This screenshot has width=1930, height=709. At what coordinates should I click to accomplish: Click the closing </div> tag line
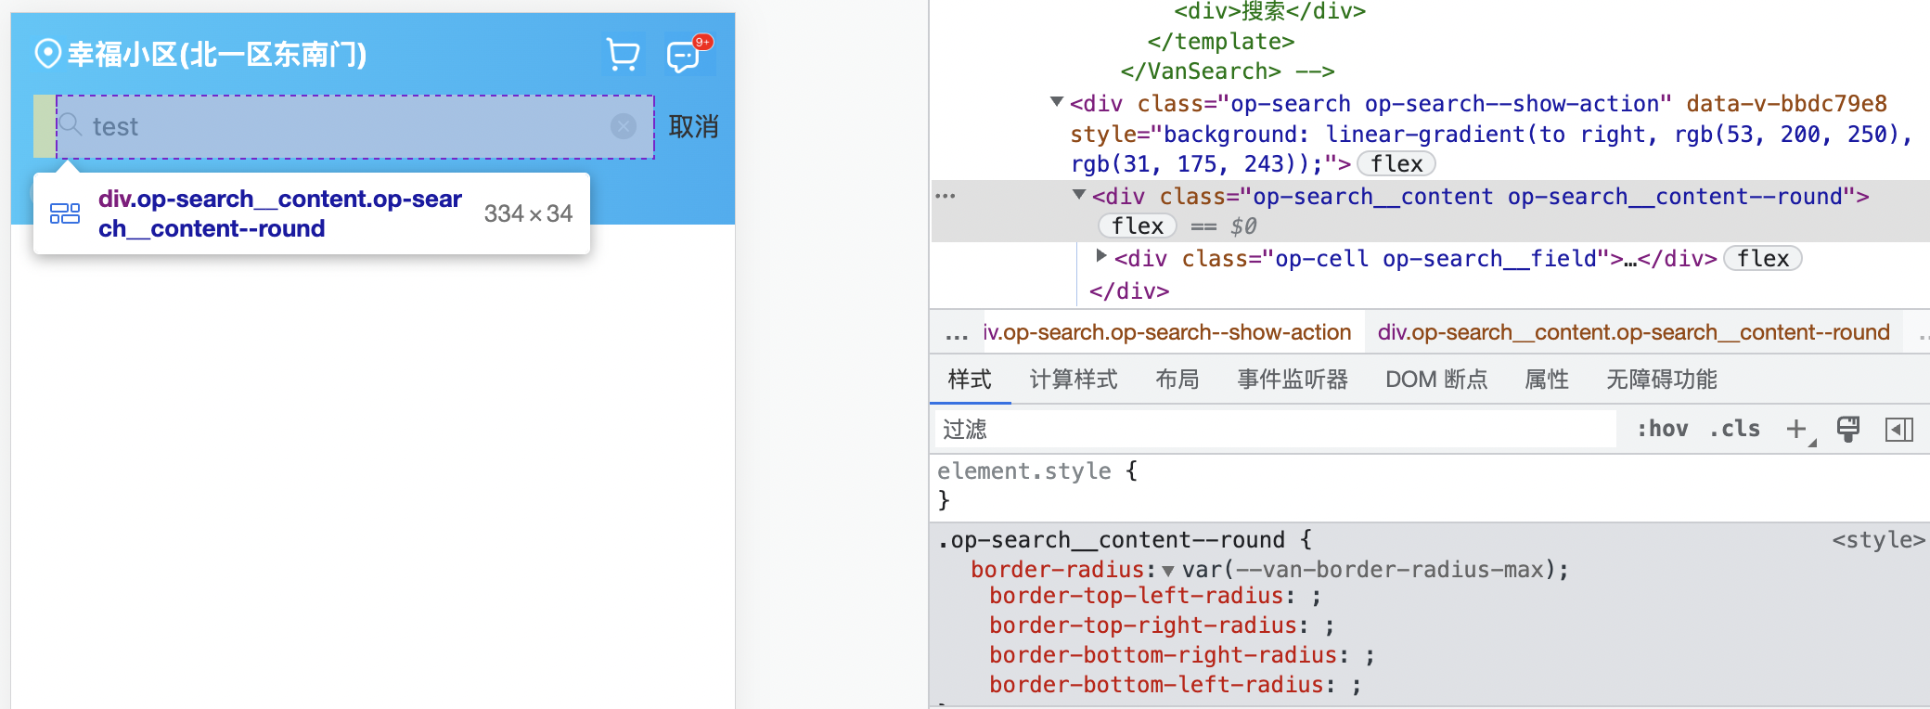click(x=1129, y=291)
